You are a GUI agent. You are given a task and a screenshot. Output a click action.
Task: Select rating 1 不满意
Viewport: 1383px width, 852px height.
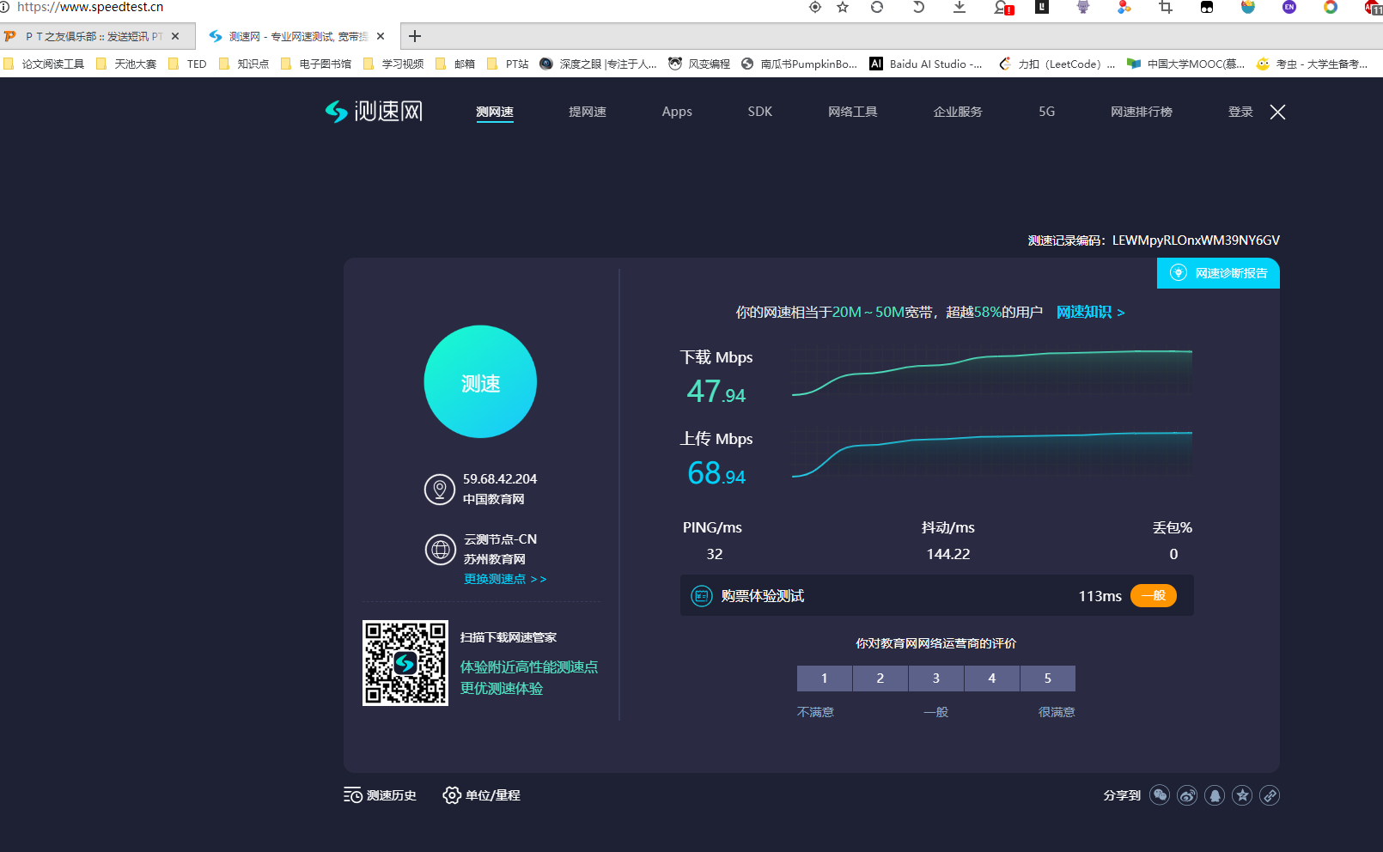point(825,679)
